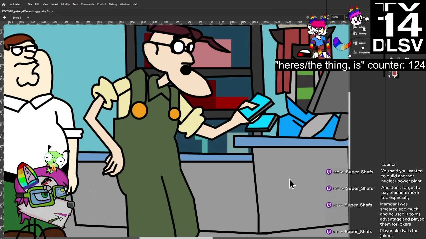Viewport: 426px width, 239px height.
Task: Close the RECOVER_peter griffin document tab
Action: pyautogui.click(x=52, y=11)
